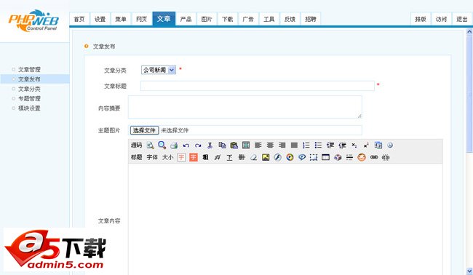Insert a numbered list
This screenshot has height=275, width=473.
(x=306, y=146)
